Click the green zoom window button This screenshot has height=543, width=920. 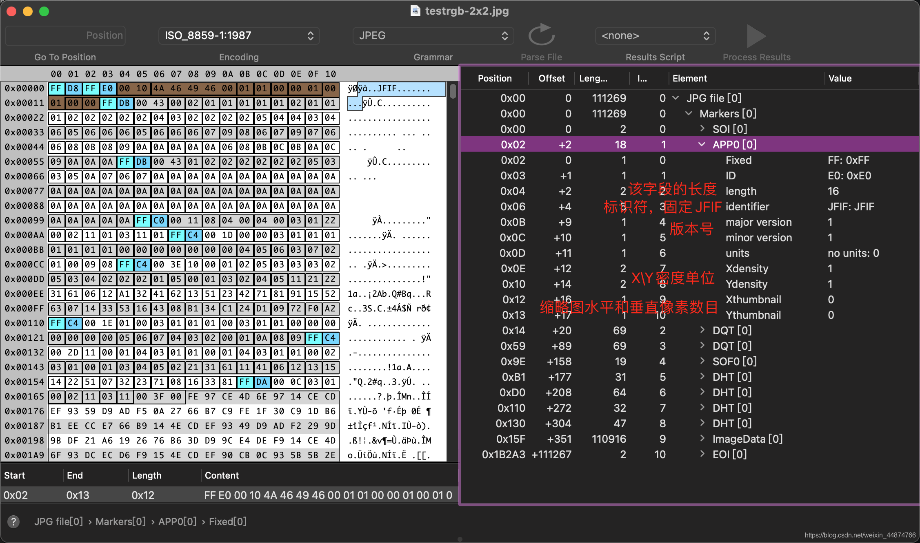point(44,11)
